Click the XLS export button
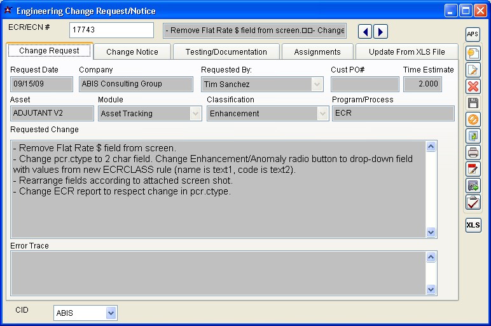Screen dimensions: 491x326 [473, 225]
